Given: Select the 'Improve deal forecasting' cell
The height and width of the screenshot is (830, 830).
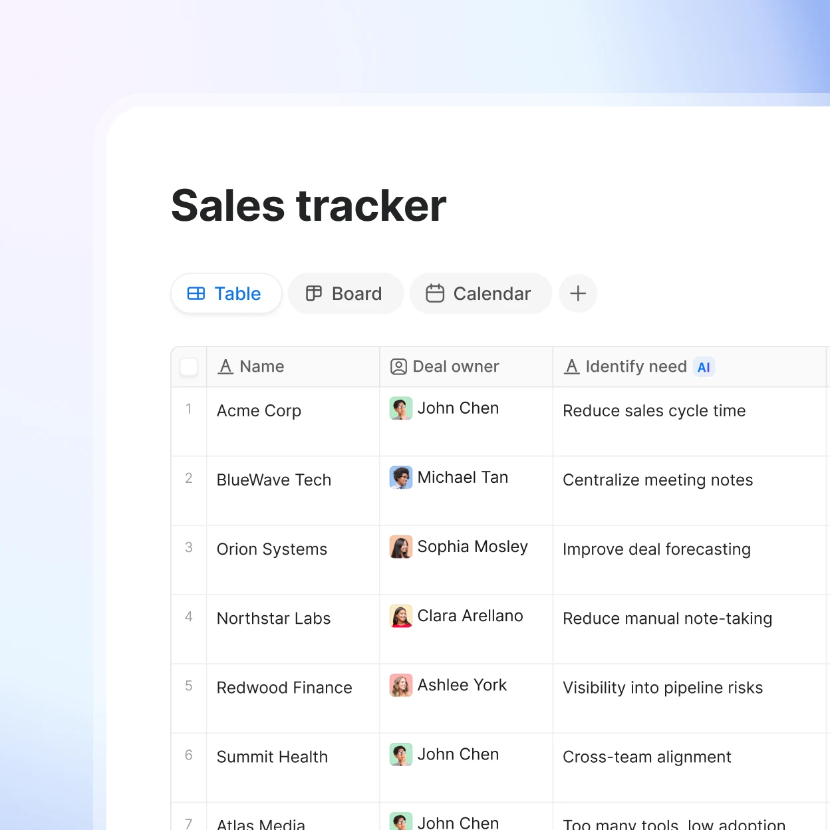Looking at the screenshot, I should pos(689,560).
